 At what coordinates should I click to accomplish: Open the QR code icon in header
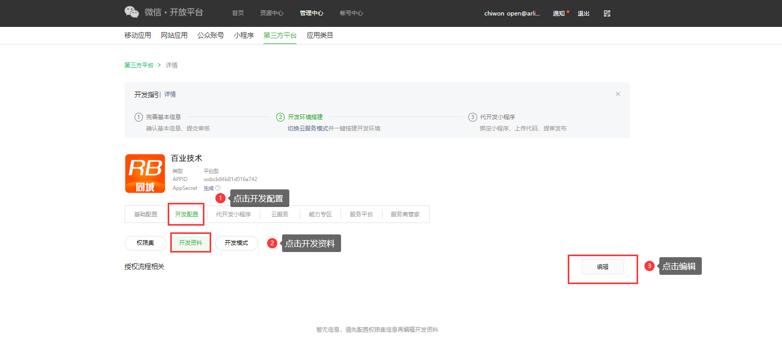[607, 13]
